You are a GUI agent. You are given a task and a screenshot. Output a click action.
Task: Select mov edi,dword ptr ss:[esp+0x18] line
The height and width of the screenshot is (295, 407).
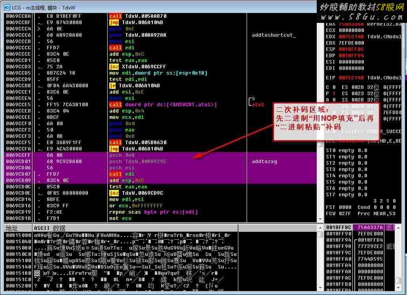pos(158,73)
